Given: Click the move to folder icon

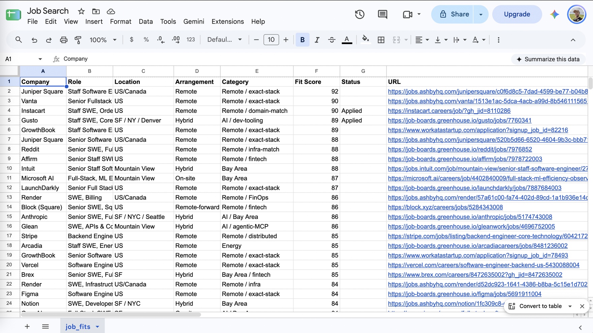Looking at the screenshot, I should coord(96,11).
